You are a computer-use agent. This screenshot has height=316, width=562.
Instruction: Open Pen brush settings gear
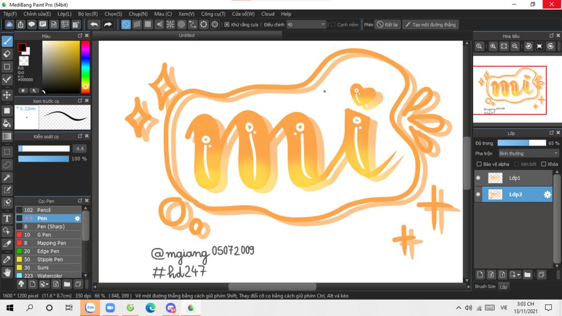tap(77, 218)
